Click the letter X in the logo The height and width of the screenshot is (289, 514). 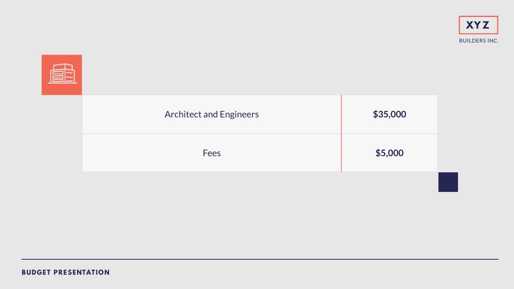tap(470, 25)
